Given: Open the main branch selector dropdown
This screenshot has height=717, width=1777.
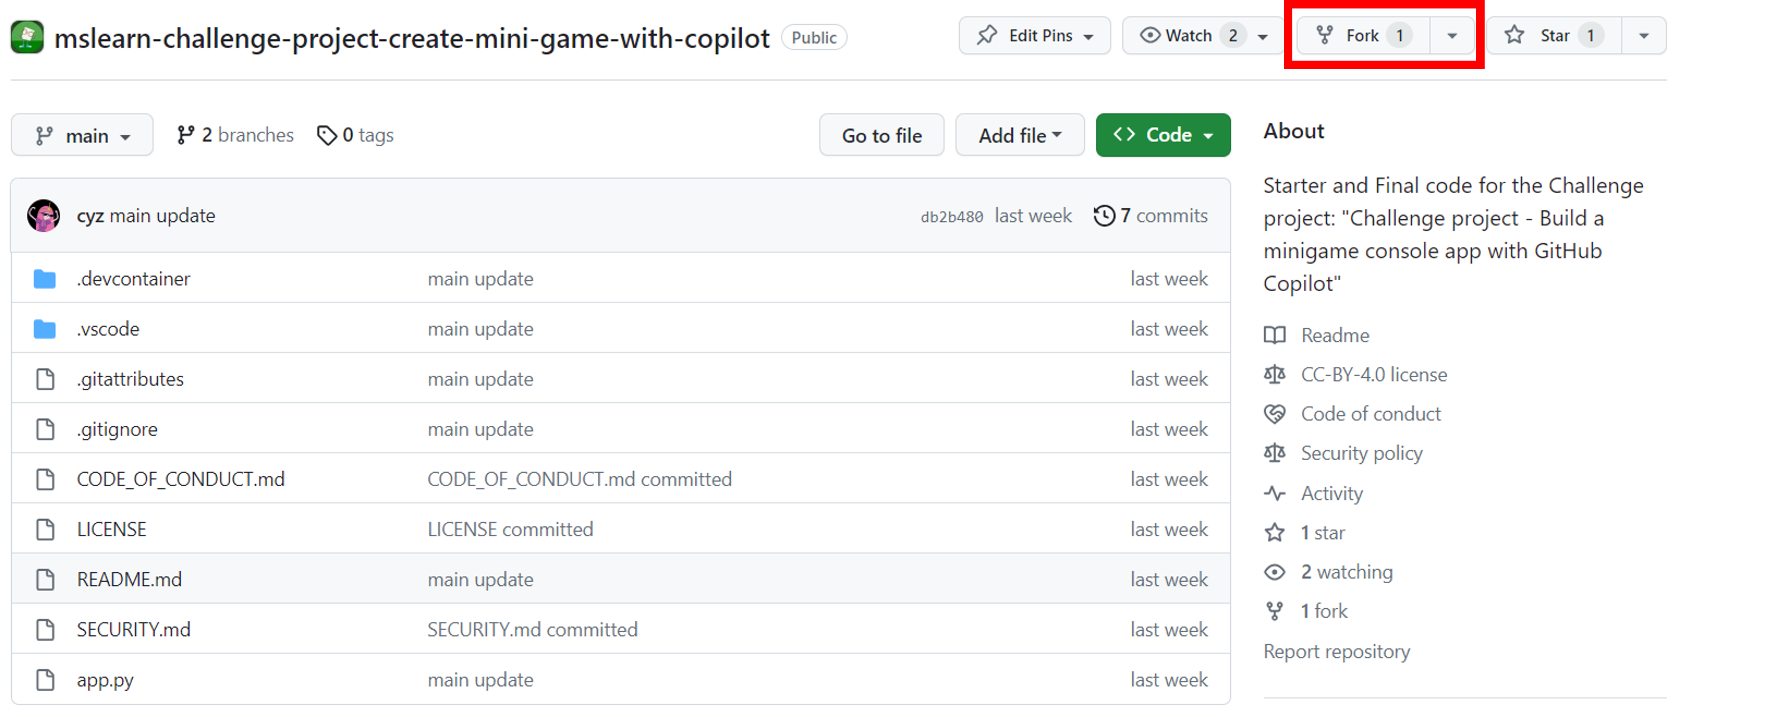Looking at the screenshot, I should (x=82, y=135).
